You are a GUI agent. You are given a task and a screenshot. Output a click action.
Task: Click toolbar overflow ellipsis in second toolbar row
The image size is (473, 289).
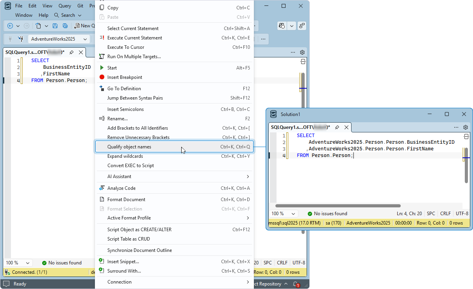point(263,39)
